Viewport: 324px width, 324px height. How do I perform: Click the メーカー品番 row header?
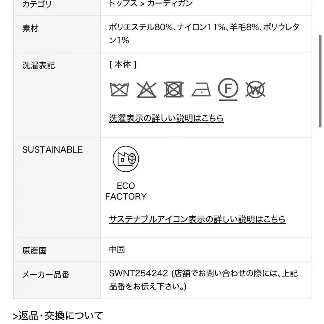coord(46,275)
